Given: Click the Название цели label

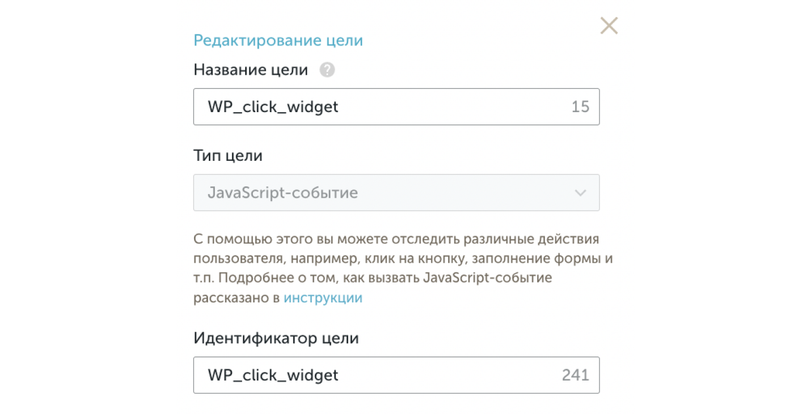Looking at the screenshot, I should (x=251, y=70).
